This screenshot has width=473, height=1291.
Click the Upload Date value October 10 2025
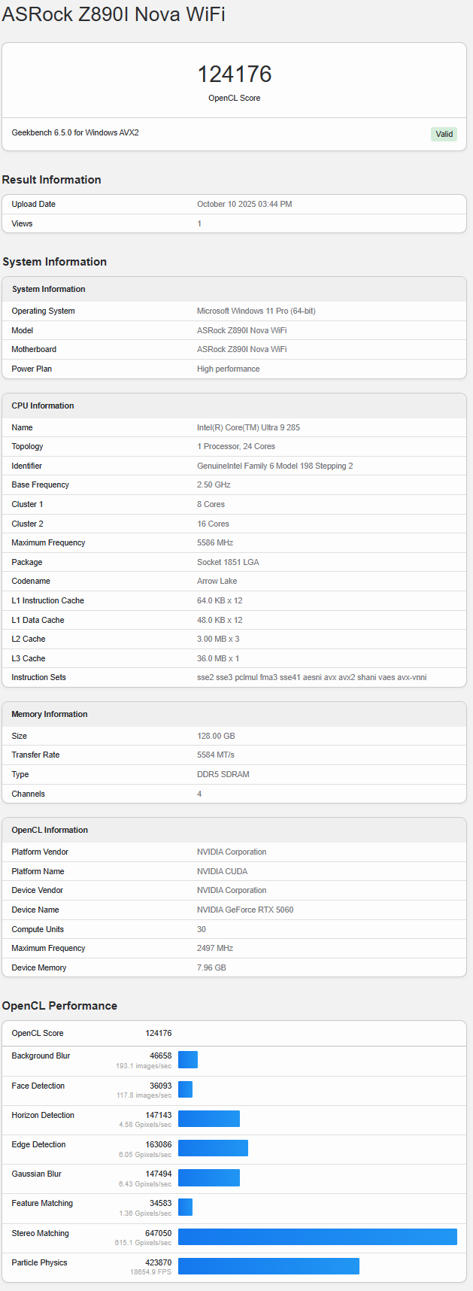(244, 204)
